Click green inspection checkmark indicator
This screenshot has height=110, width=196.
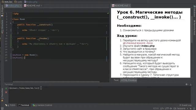[108, 13]
